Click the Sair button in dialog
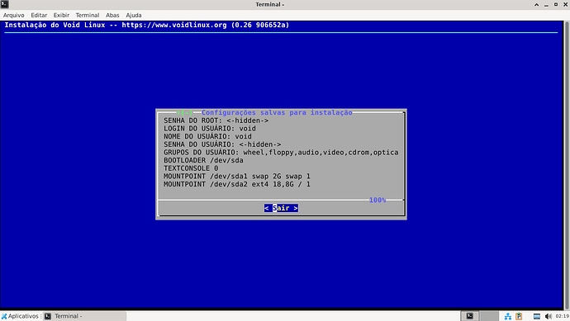This screenshot has width=570, height=321. point(281,208)
